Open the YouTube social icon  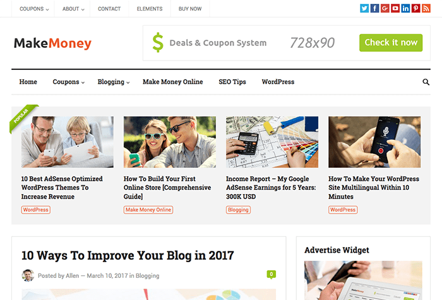(x=395, y=8)
